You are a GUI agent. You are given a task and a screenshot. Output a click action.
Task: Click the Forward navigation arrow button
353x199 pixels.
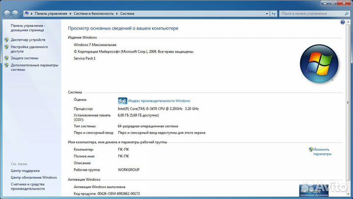tap(15, 14)
